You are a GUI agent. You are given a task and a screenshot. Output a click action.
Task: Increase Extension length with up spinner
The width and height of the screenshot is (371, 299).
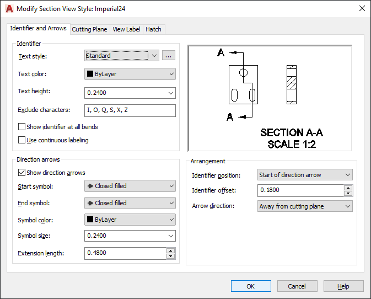click(x=170, y=250)
